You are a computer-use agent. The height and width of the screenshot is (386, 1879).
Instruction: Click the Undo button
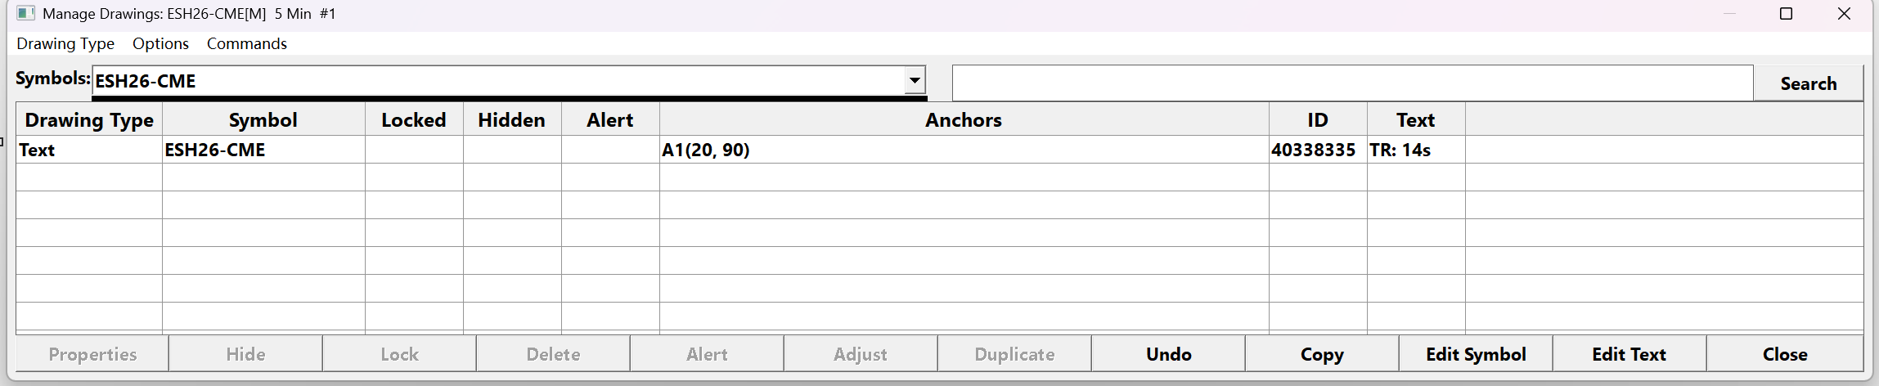(x=1168, y=354)
